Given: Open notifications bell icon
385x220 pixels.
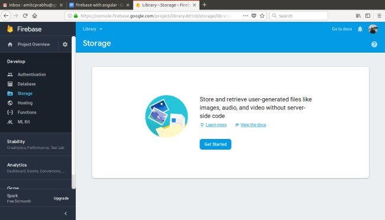Looking at the screenshot, I should [360, 29].
